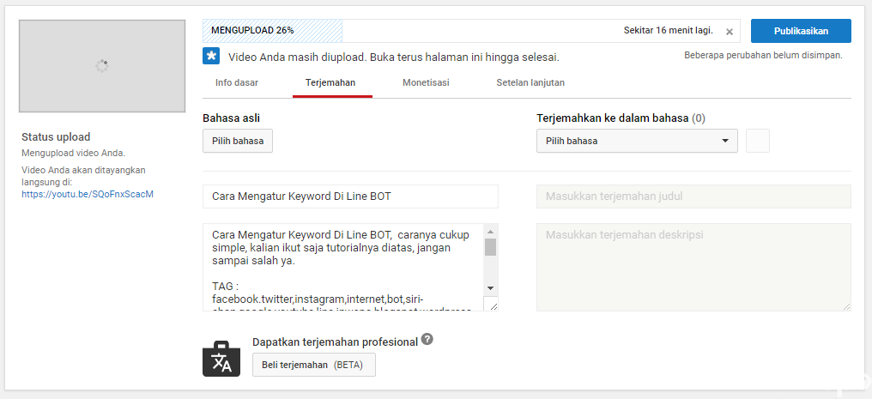Click description scrollbar up arrow
Screen dimensions: 872x399
(x=490, y=231)
